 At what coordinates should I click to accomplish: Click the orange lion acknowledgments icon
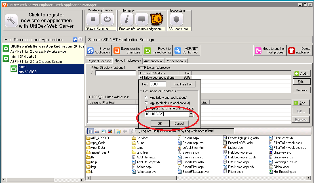[x=157, y=20]
